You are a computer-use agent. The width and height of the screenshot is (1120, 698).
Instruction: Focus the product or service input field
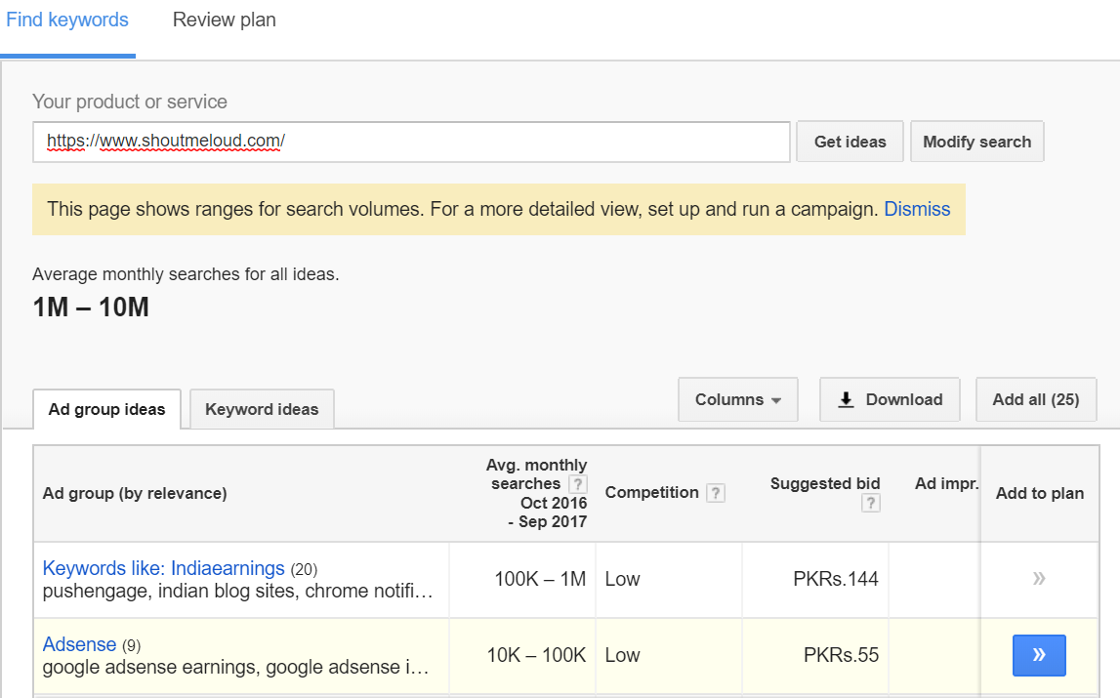411,142
